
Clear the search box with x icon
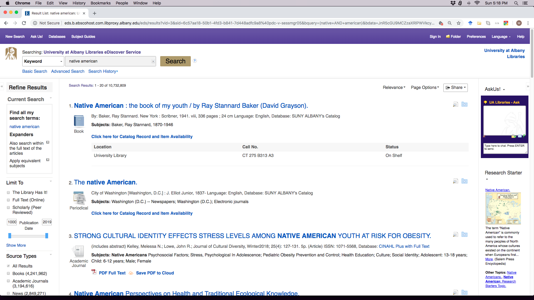(153, 61)
